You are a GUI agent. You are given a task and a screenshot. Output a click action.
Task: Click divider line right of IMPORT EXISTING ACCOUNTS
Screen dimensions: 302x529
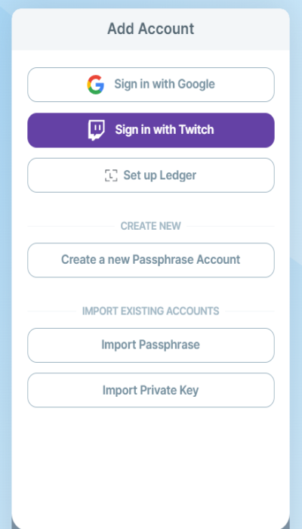pyautogui.click(x=250, y=311)
